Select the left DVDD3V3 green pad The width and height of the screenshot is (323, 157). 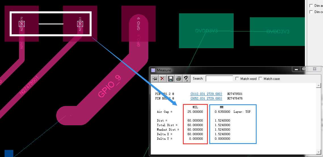206,31
